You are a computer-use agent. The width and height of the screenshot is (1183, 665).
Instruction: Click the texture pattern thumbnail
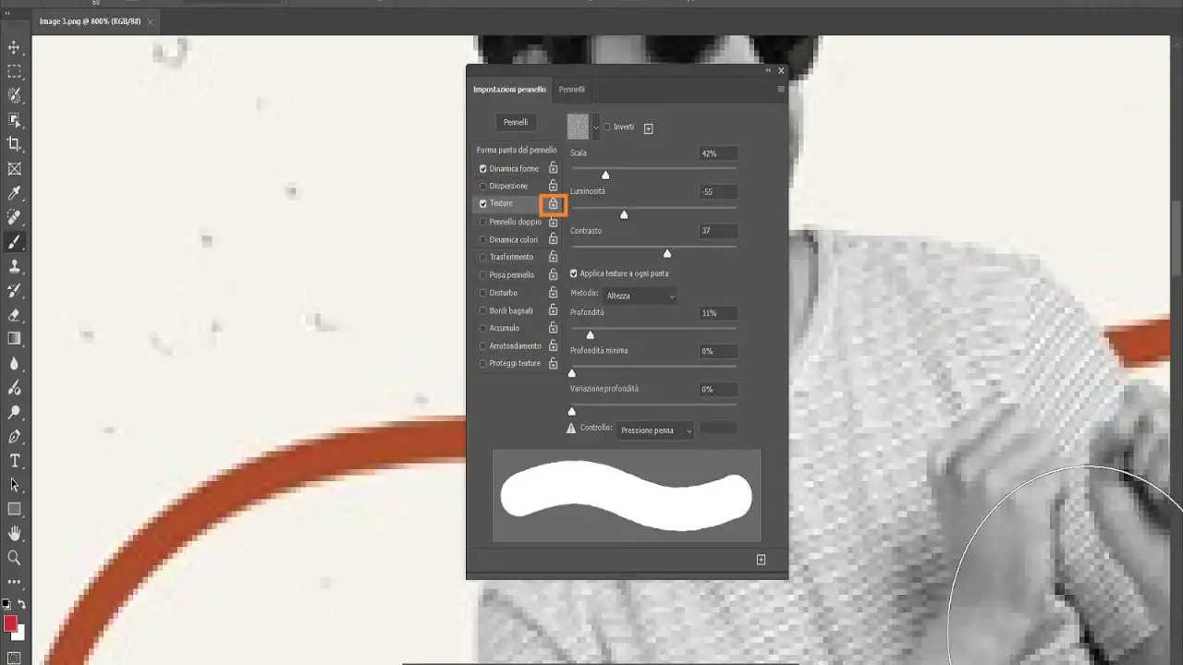click(578, 127)
